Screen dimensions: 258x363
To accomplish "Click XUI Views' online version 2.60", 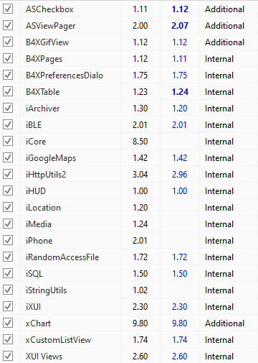I will click(x=180, y=357).
